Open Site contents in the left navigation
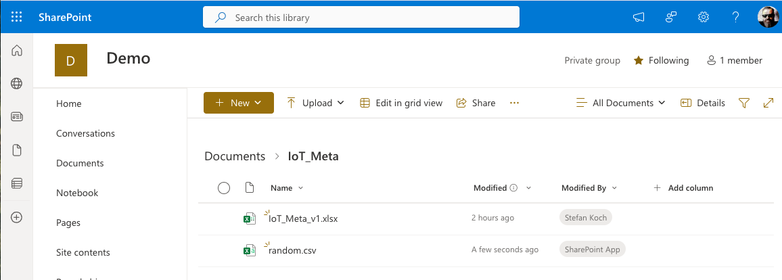Viewport: 782px width, 280px height. [83, 252]
